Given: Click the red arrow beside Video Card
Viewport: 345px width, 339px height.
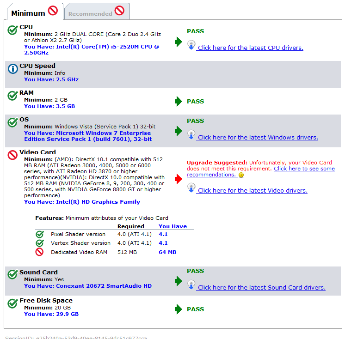Looking at the screenshot, I should coord(179,179).
